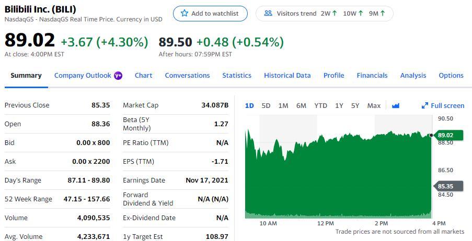This screenshot has height=241, width=472.
Task: Open the Visitors trend panel
Action: (x=325, y=14)
